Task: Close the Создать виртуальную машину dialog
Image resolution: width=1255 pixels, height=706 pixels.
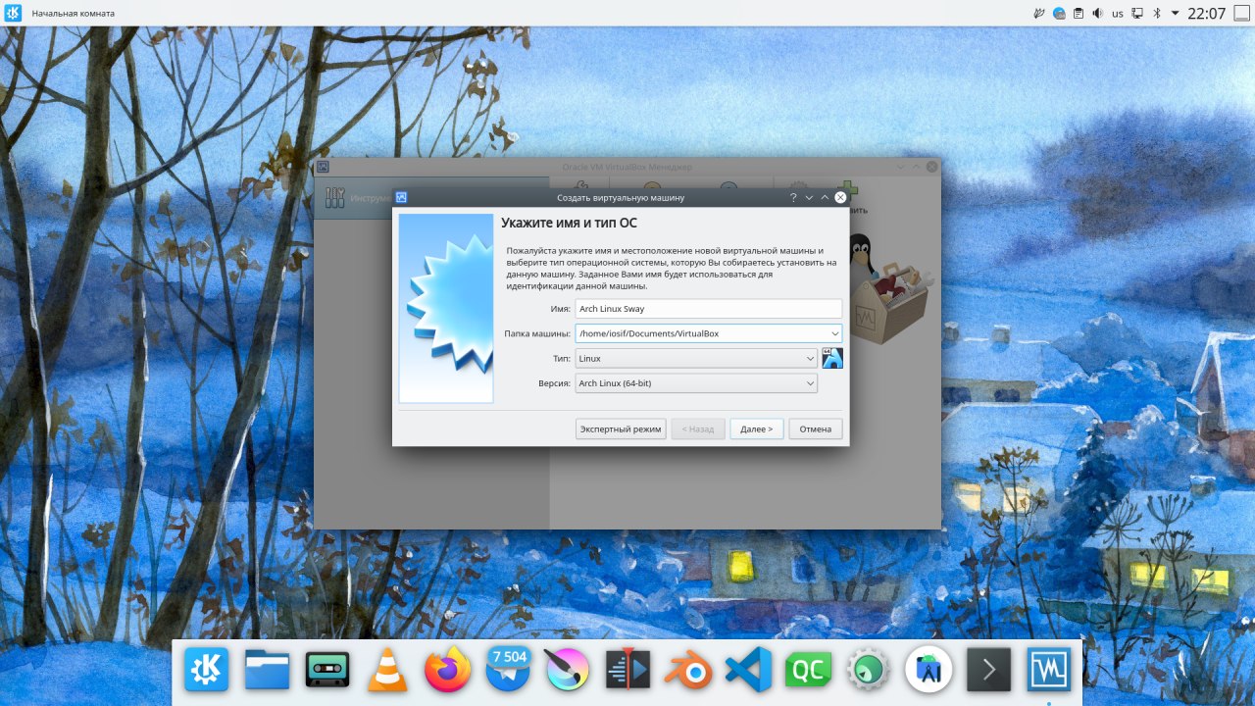Action: [840, 197]
